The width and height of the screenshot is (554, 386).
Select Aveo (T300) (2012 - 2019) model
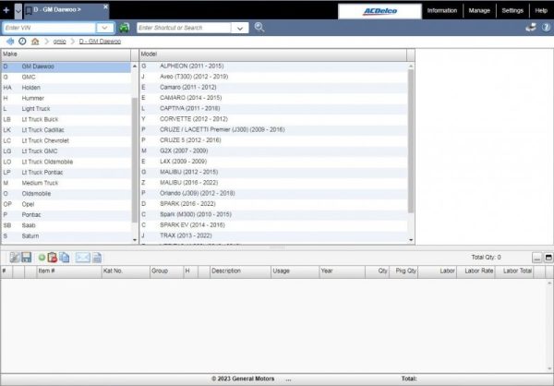[273, 77]
